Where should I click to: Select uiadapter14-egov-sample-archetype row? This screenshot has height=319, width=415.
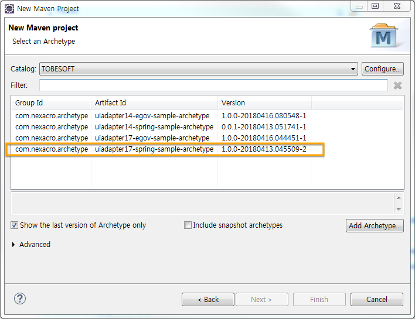(x=152, y=116)
